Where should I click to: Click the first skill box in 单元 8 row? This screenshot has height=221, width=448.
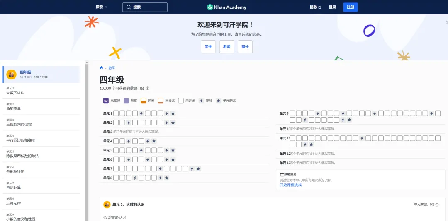point(116,178)
